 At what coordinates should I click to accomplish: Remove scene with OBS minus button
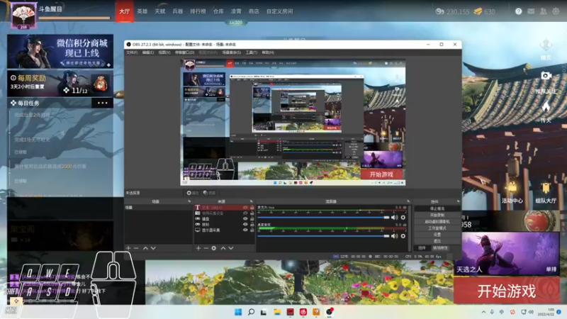tap(136, 248)
